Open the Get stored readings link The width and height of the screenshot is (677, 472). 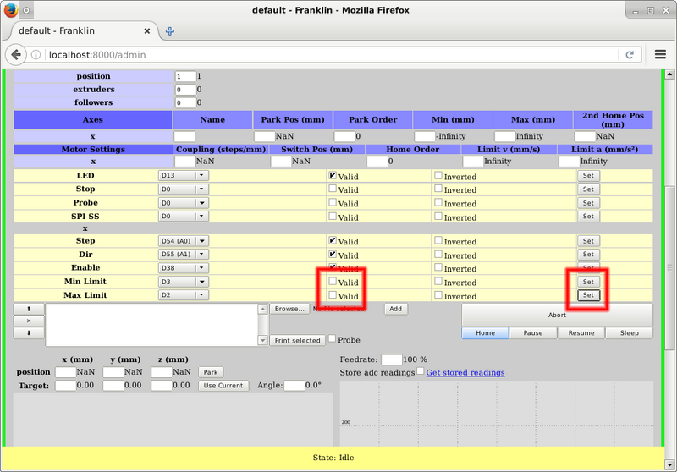pyautogui.click(x=465, y=372)
